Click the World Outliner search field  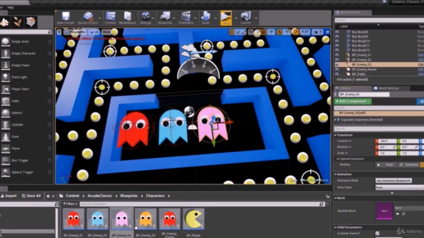click(x=379, y=20)
